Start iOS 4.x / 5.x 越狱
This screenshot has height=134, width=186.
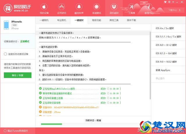coord(169,28)
